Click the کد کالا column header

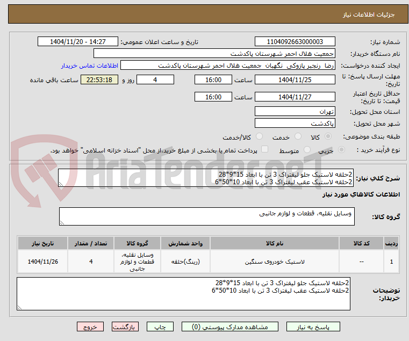click(361, 243)
